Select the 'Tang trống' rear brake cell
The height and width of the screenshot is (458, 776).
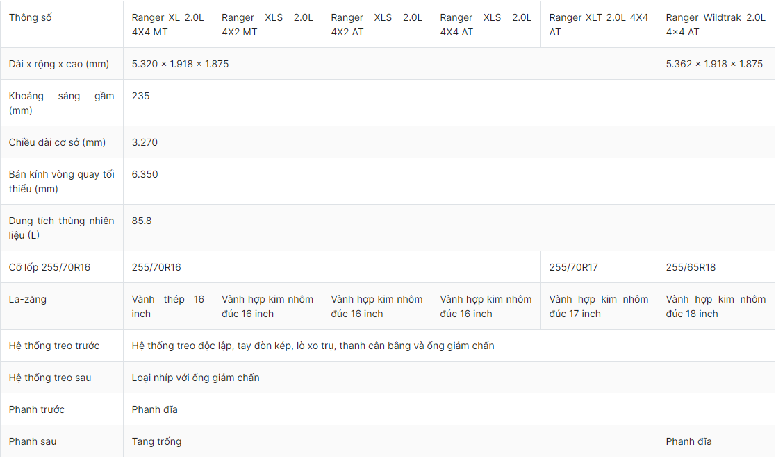coord(156,441)
